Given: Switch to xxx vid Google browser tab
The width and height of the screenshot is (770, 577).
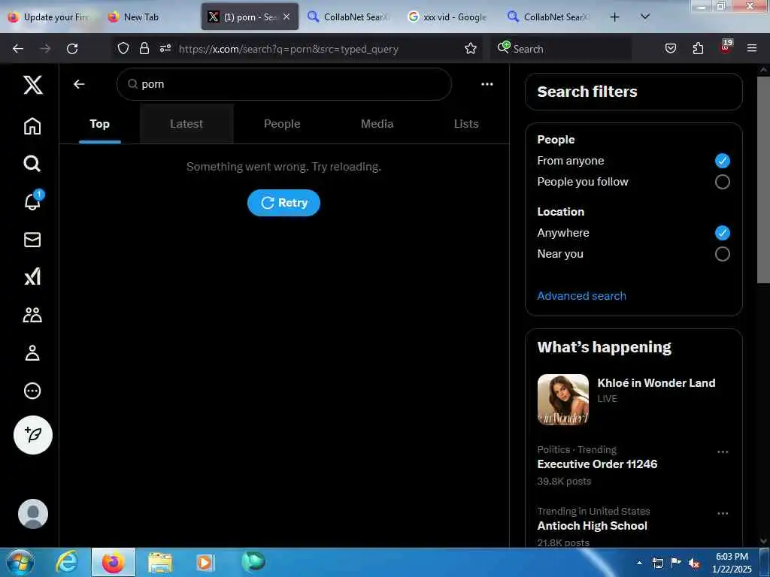Looking at the screenshot, I should (447, 17).
